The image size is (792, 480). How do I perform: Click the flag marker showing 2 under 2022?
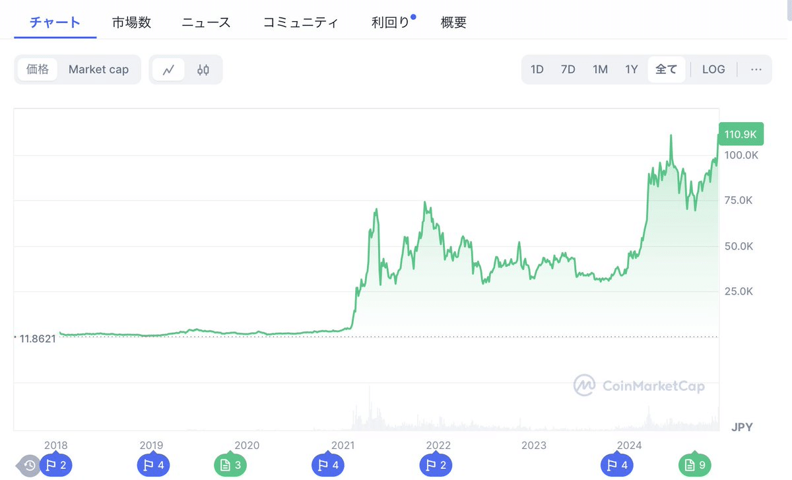coord(436,465)
